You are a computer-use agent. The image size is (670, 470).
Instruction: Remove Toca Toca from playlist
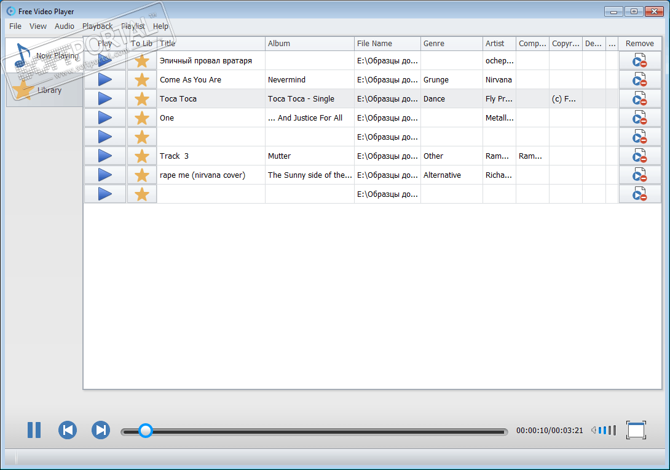point(640,99)
